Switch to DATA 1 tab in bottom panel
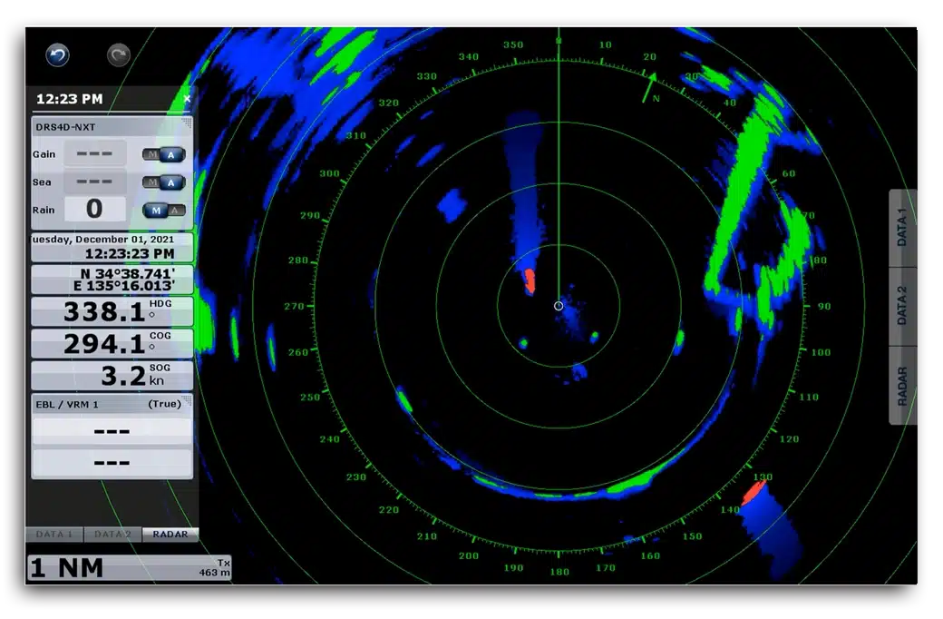This screenshot has height=619, width=943. point(54,534)
